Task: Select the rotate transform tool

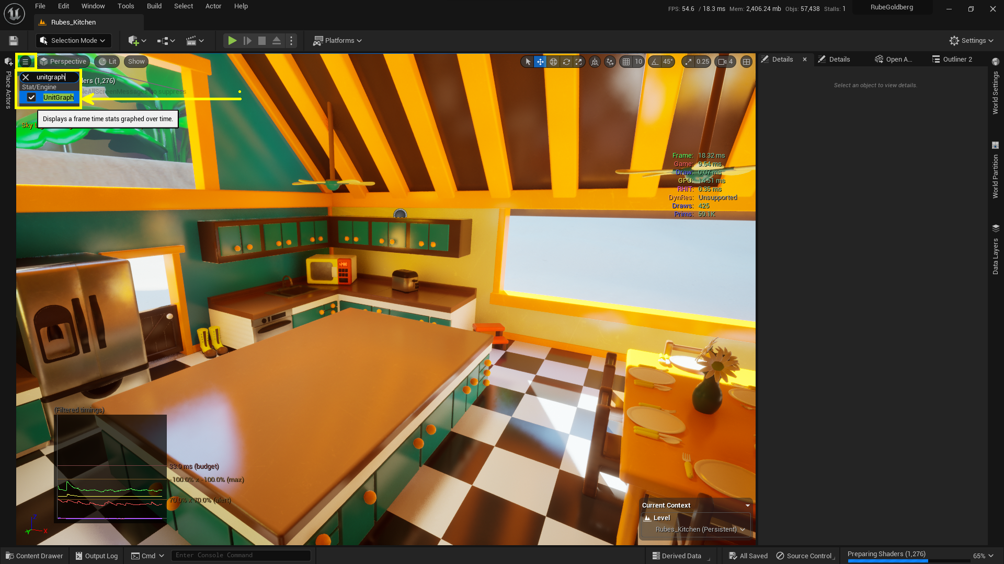Action: click(x=566, y=62)
